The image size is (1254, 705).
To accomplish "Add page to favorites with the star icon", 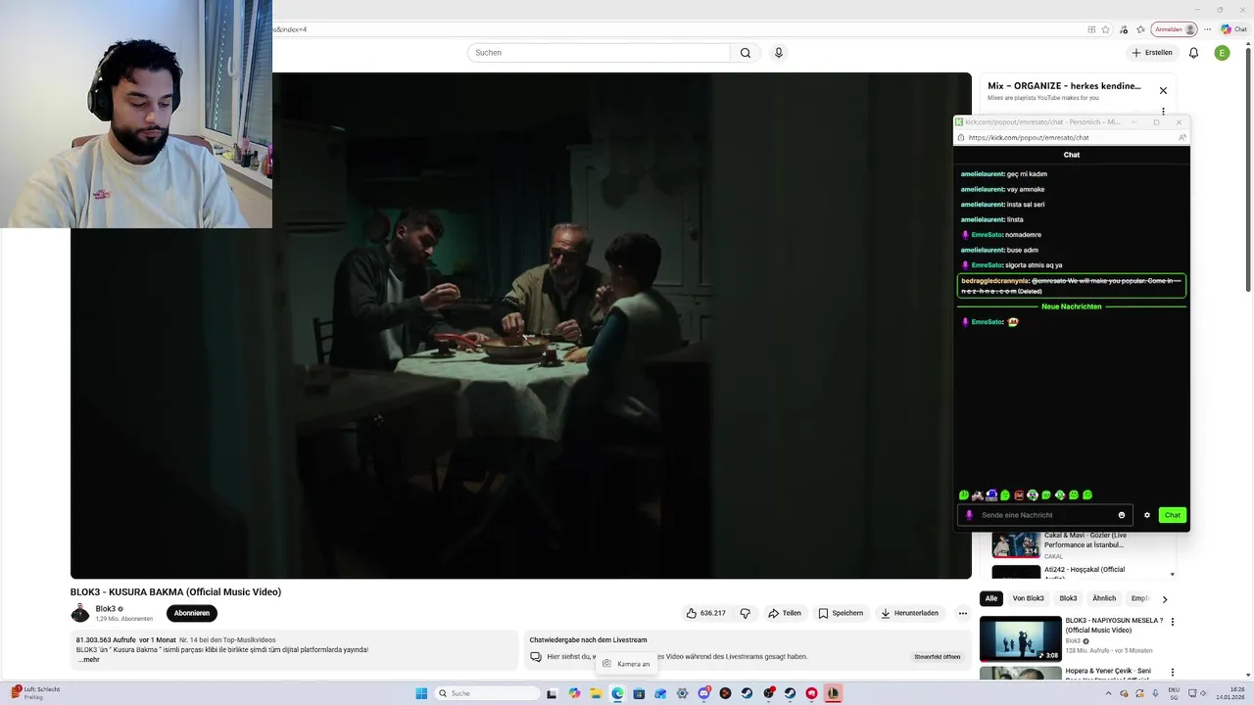I will tap(1107, 29).
